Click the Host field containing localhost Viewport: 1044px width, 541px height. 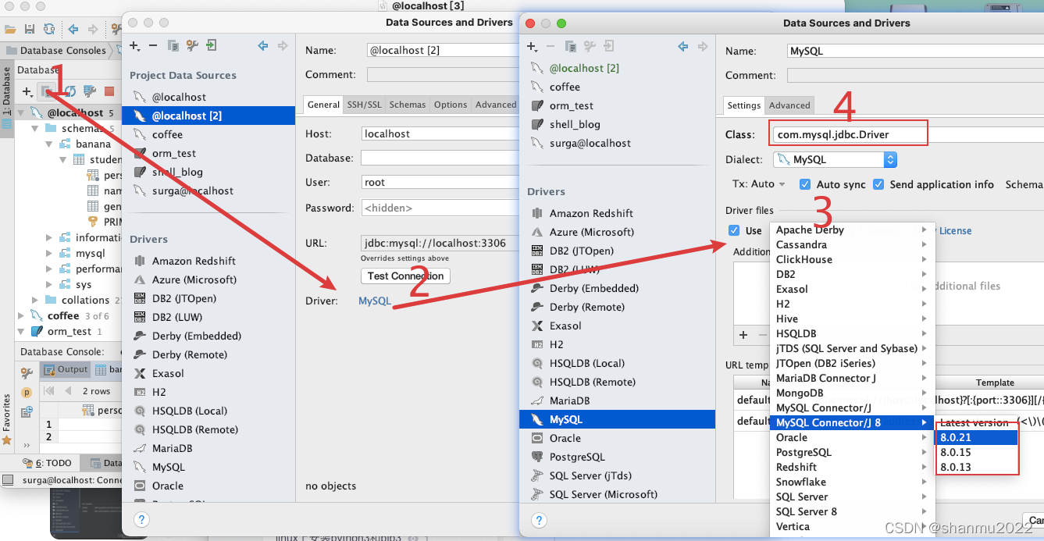(x=439, y=133)
